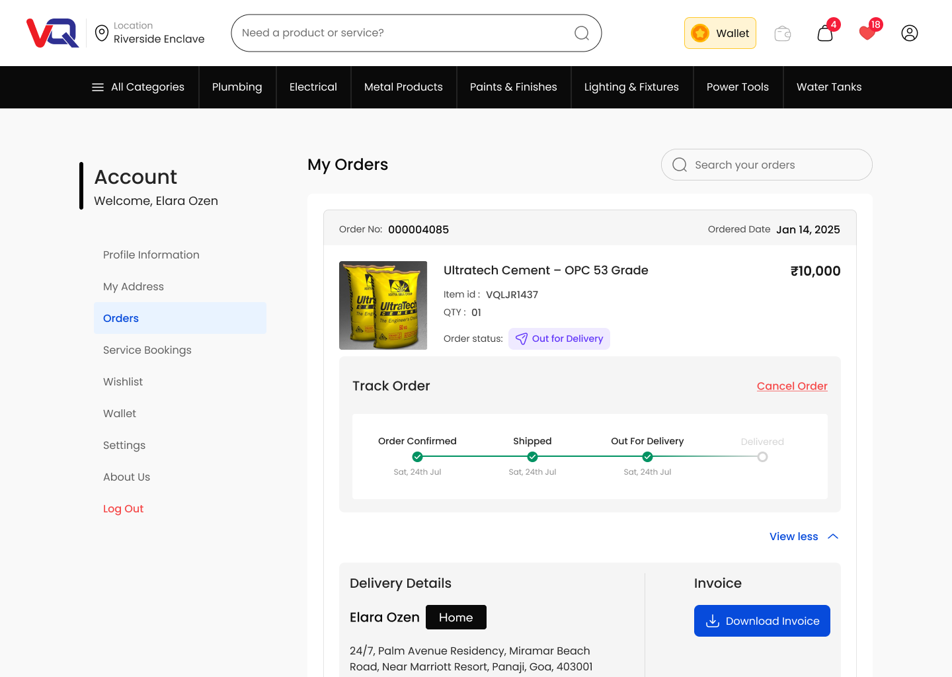This screenshot has width=952, height=677.
Task: Click Welcome, Elara Ozen text
Action: click(156, 201)
